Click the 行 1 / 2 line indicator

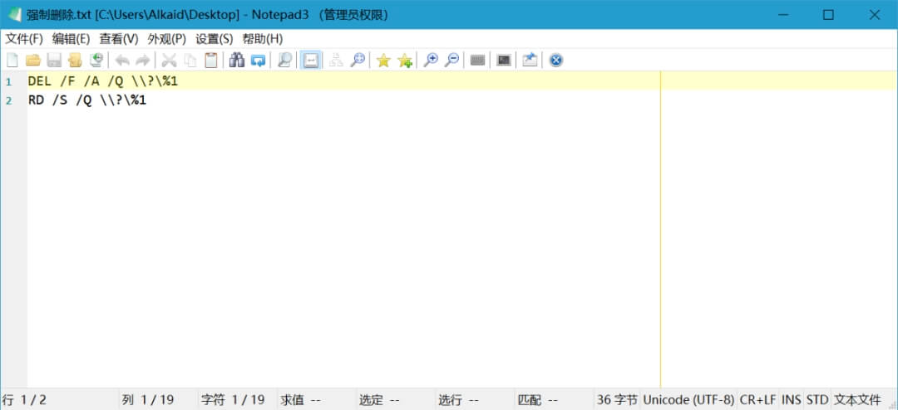click(x=25, y=400)
